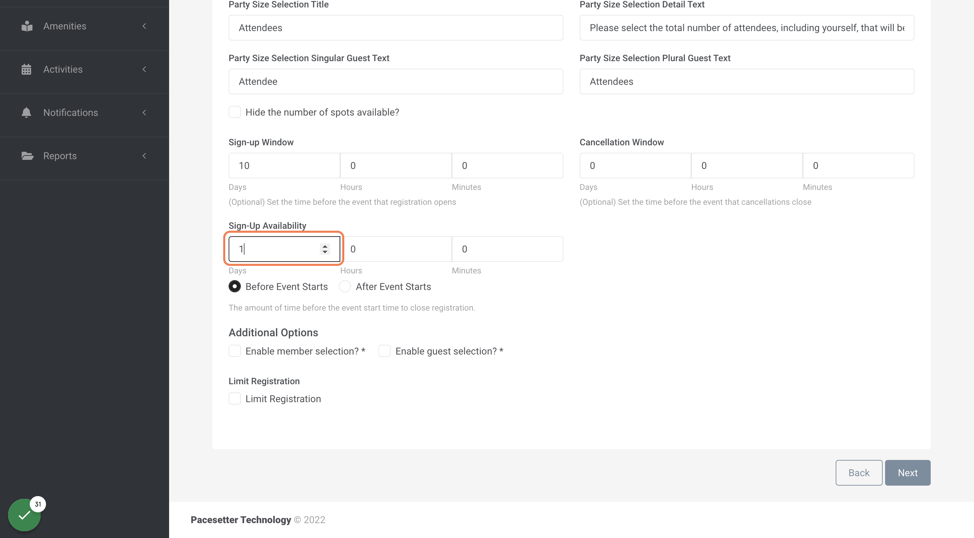Expand the Amenities menu chevron
This screenshot has height=538, width=974.
click(x=144, y=26)
